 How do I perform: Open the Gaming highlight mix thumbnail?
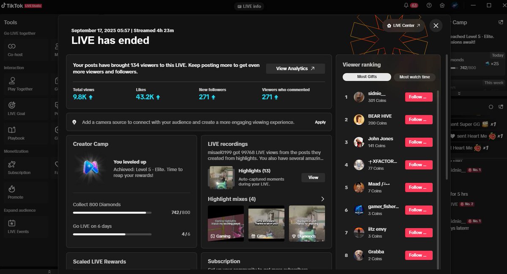tap(226, 224)
